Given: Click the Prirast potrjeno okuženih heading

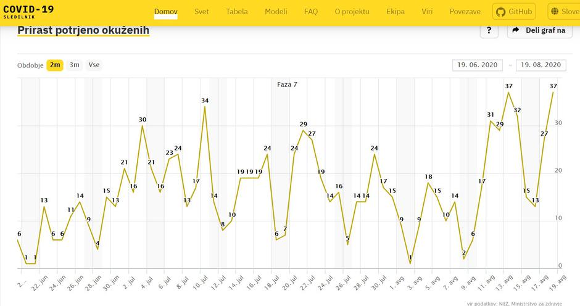Looking at the screenshot, I should (83, 30).
